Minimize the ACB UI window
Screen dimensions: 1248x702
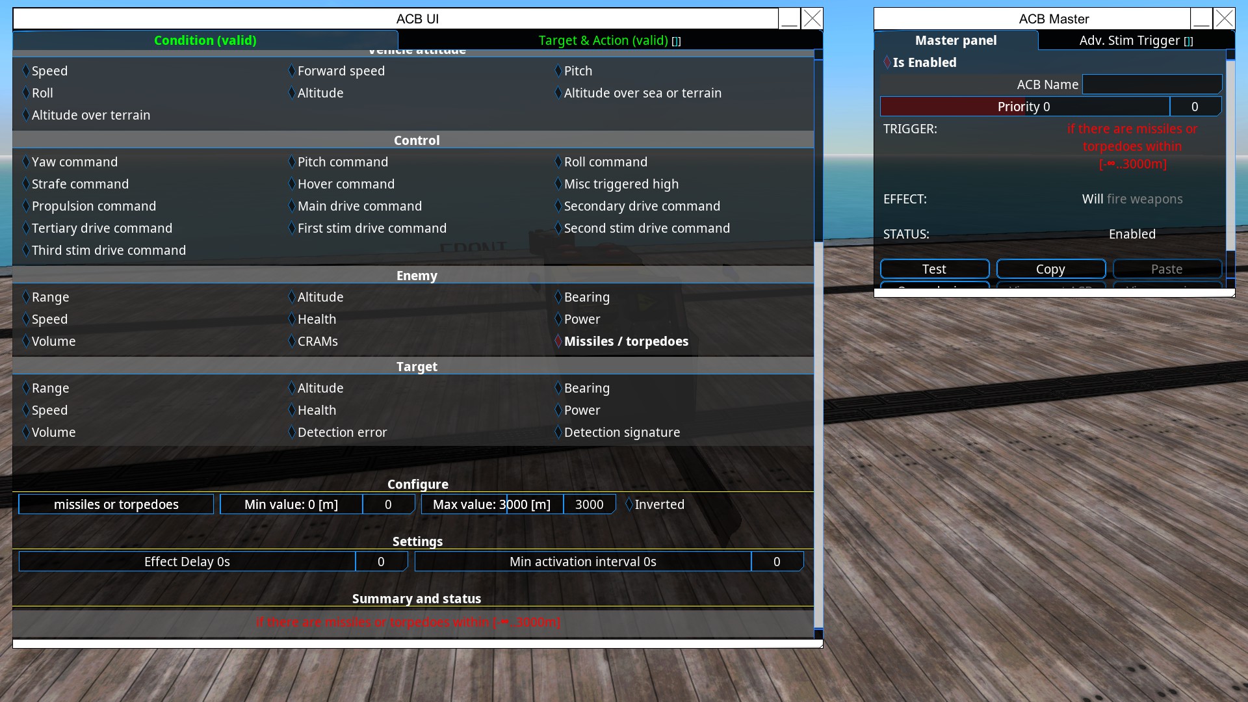[789, 19]
